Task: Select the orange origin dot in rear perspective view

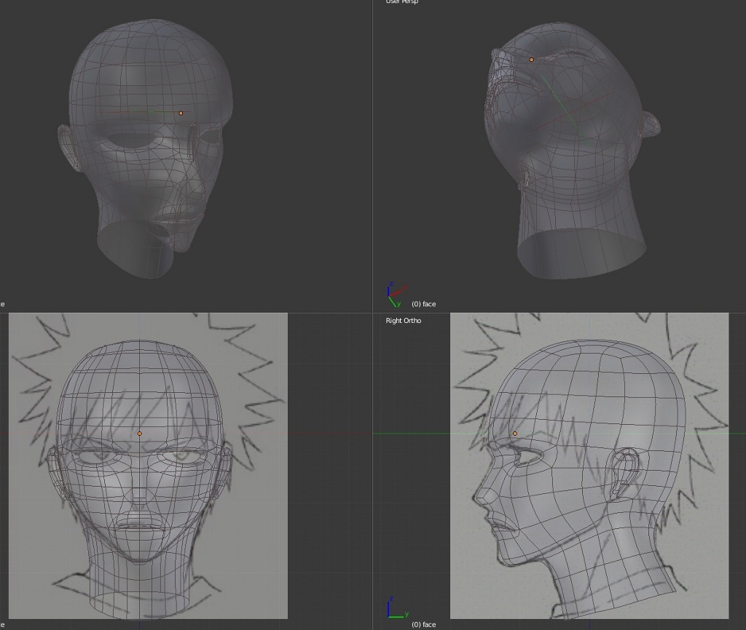Action: (x=531, y=60)
